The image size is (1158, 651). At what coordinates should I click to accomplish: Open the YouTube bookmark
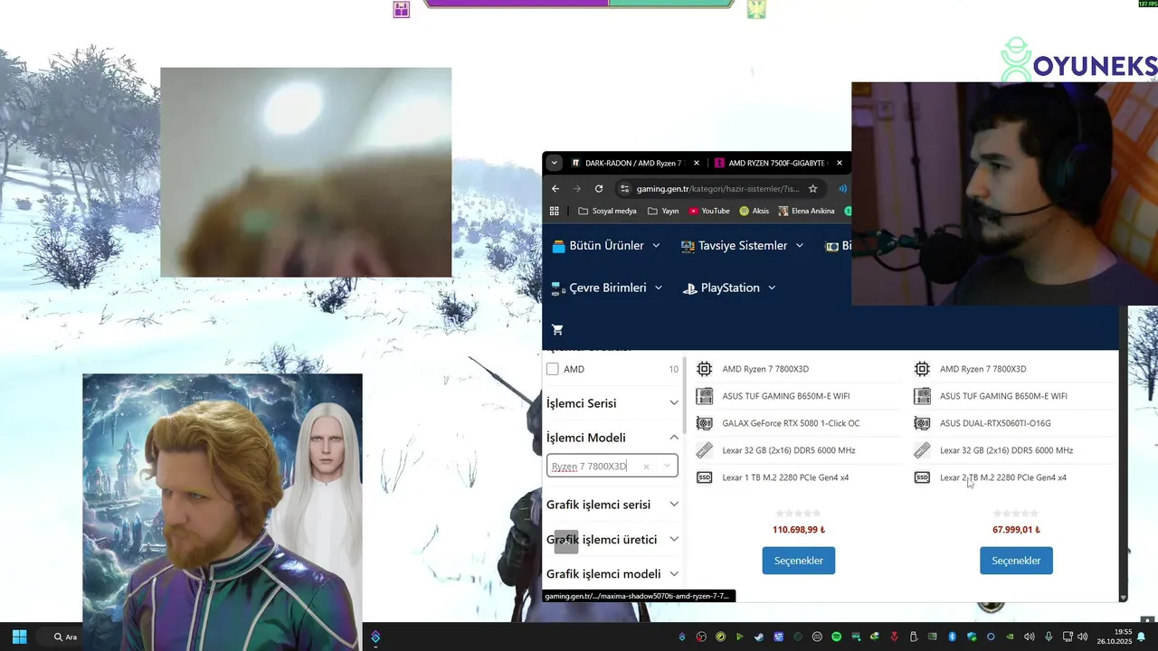(x=709, y=211)
